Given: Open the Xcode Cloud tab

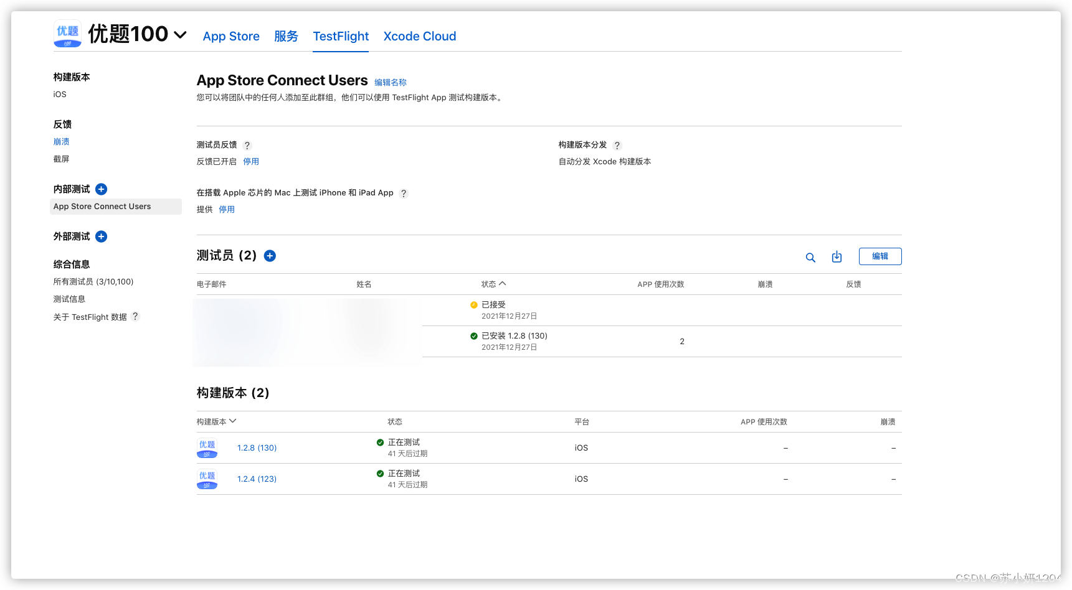Looking at the screenshot, I should coord(420,36).
